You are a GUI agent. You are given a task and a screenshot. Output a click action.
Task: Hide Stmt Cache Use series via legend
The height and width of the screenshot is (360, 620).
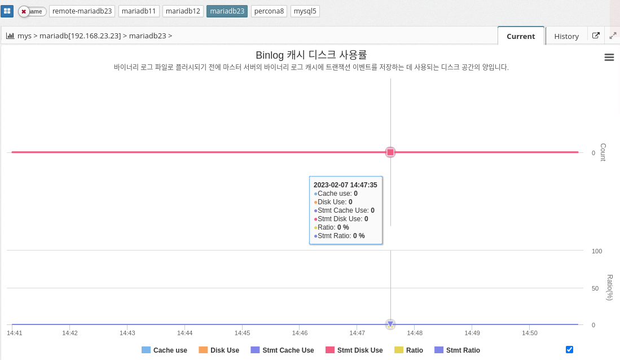282,350
